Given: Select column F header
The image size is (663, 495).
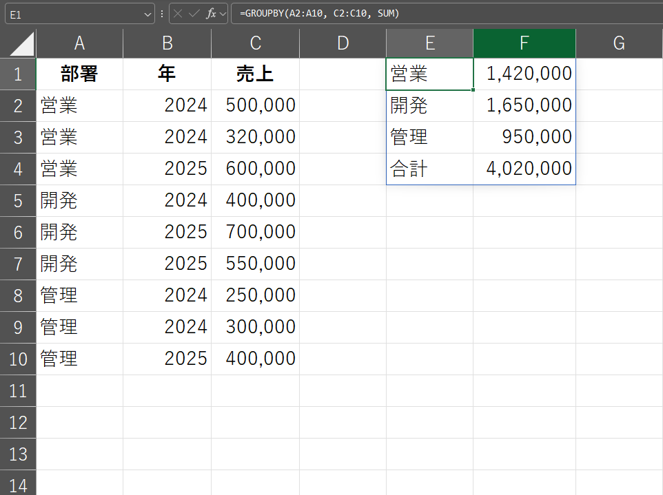Looking at the screenshot, I should [524, 43].
